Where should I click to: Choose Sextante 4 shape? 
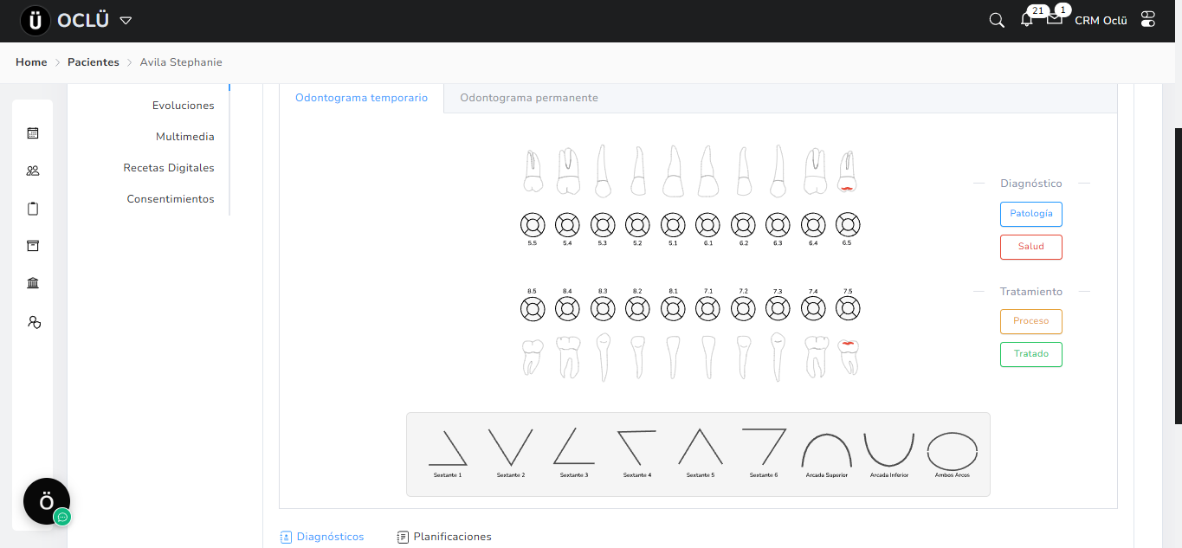coord(636,455)
